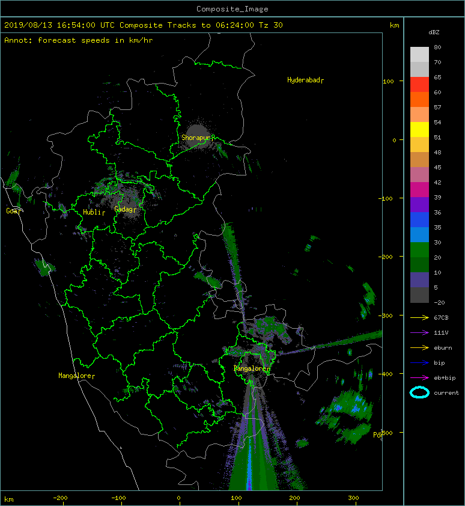Pick the amber 51 dBZ swatch

click(419, 144)
